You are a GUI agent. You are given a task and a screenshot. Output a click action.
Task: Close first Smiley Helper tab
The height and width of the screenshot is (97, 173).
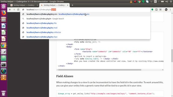coord(37,5)
